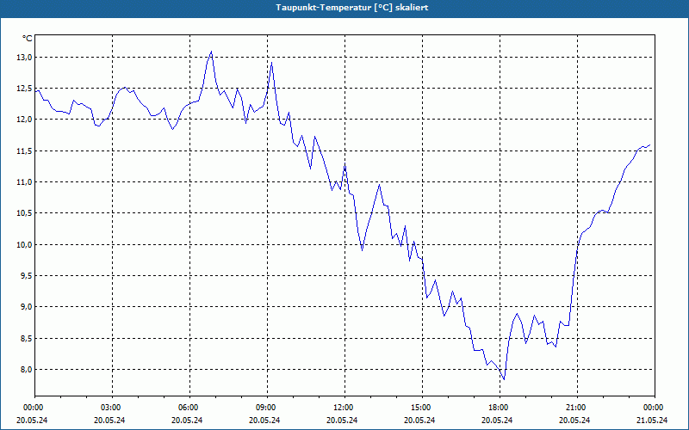
Task: Click the '8,0' y-axis label
Action: click(x=26, y=370)
